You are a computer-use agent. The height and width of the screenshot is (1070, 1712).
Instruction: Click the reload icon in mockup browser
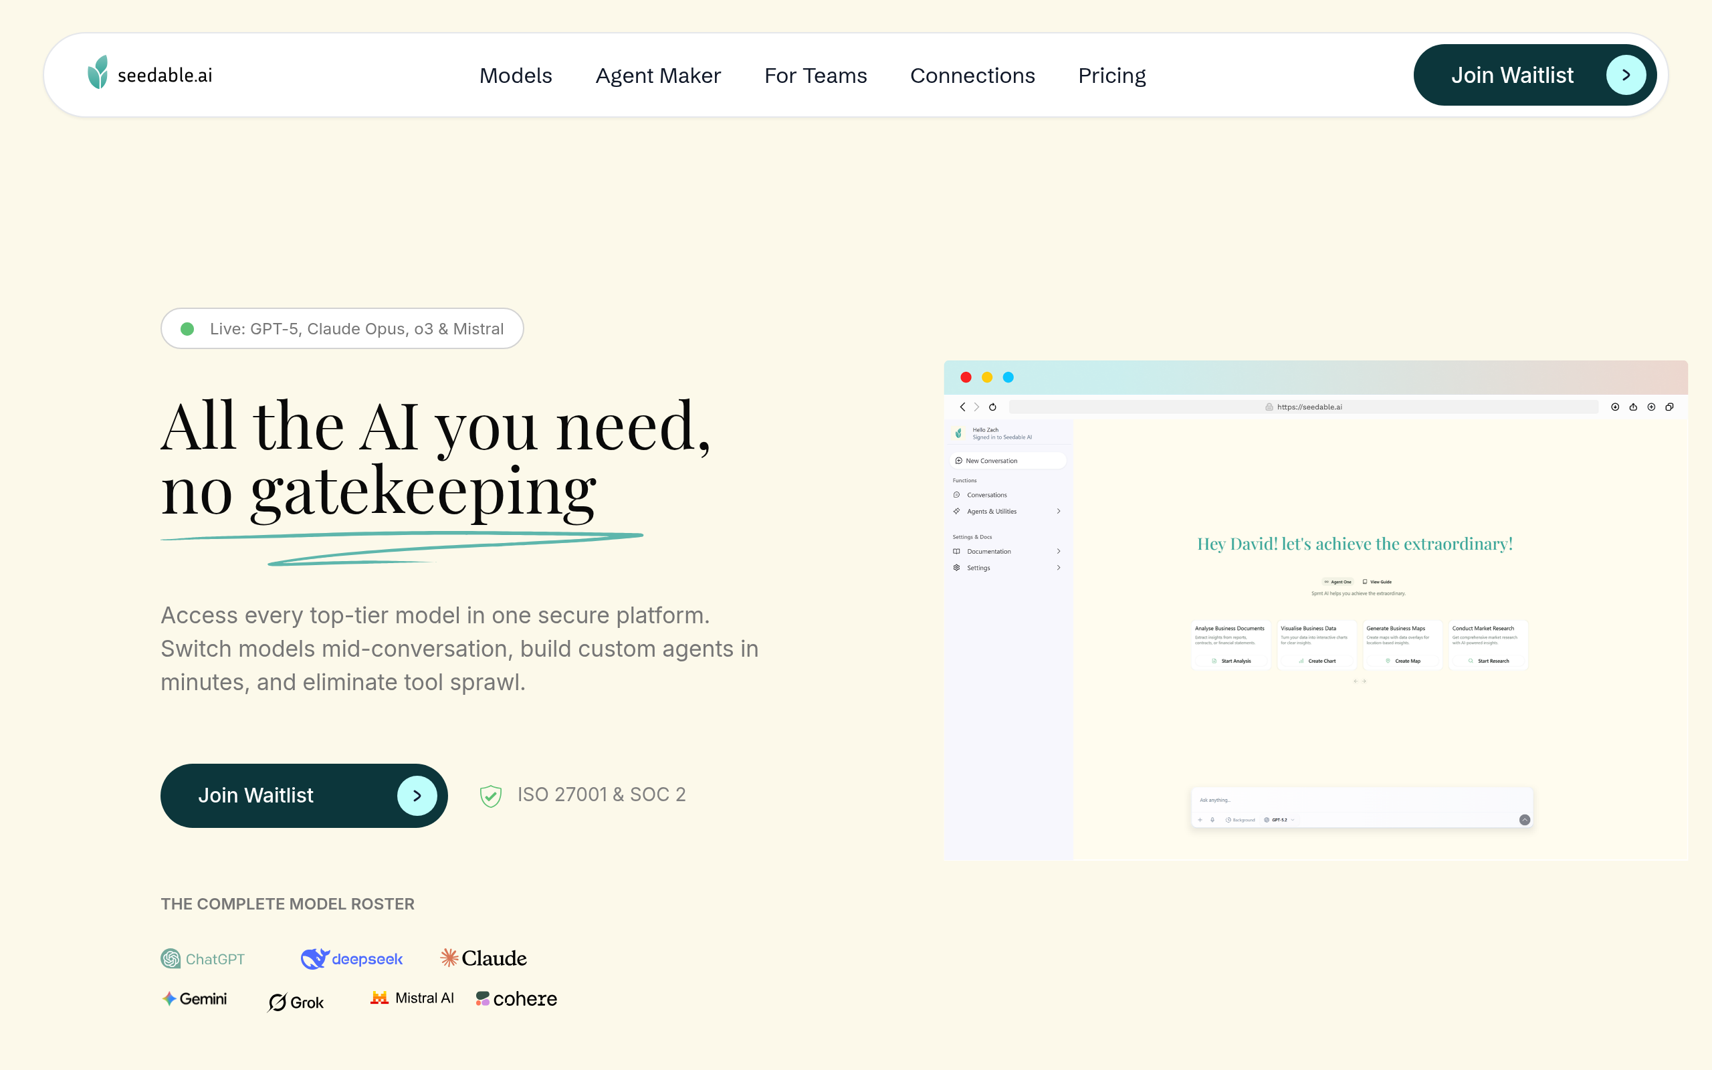point(992,407)
